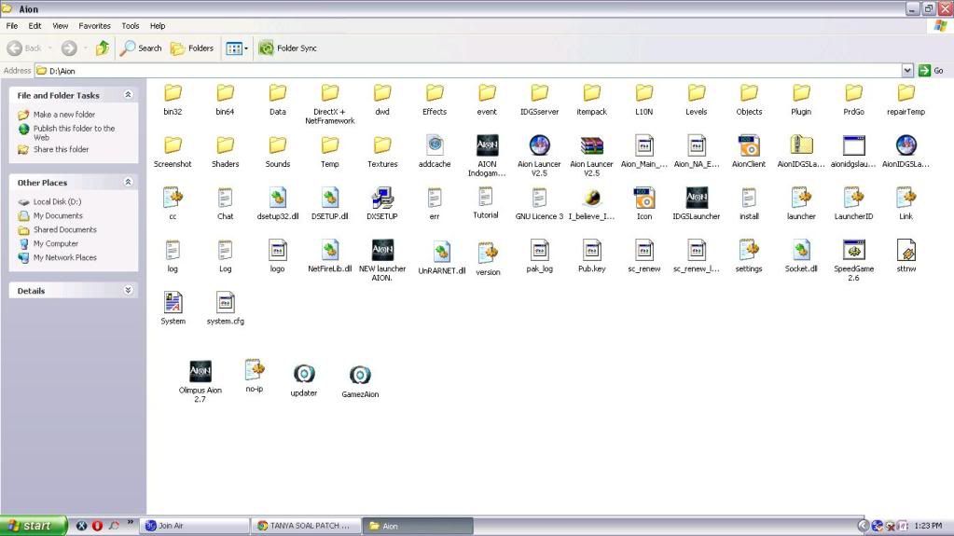
Task: Collapse the File and Folder Tasks panel
Action: [x=128, y=95]
